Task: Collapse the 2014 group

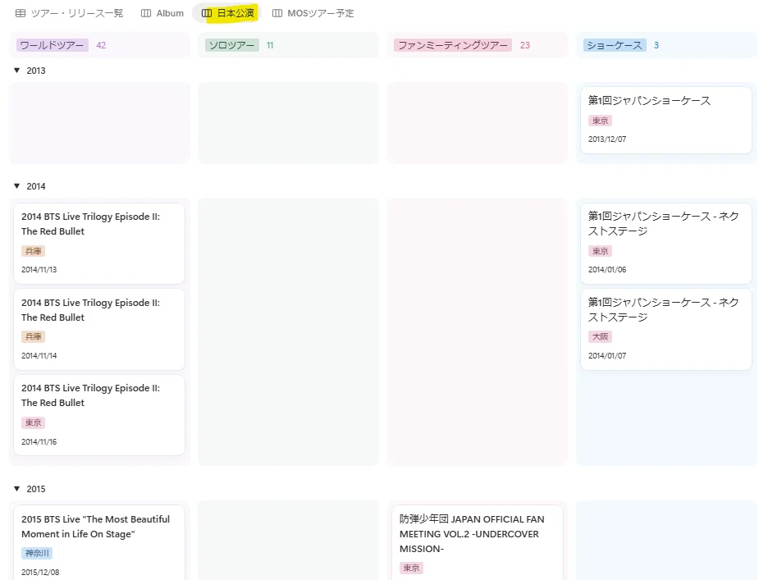Action: coord(17,186)
